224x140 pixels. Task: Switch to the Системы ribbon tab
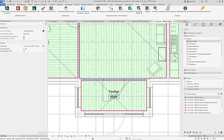[52, 5]
